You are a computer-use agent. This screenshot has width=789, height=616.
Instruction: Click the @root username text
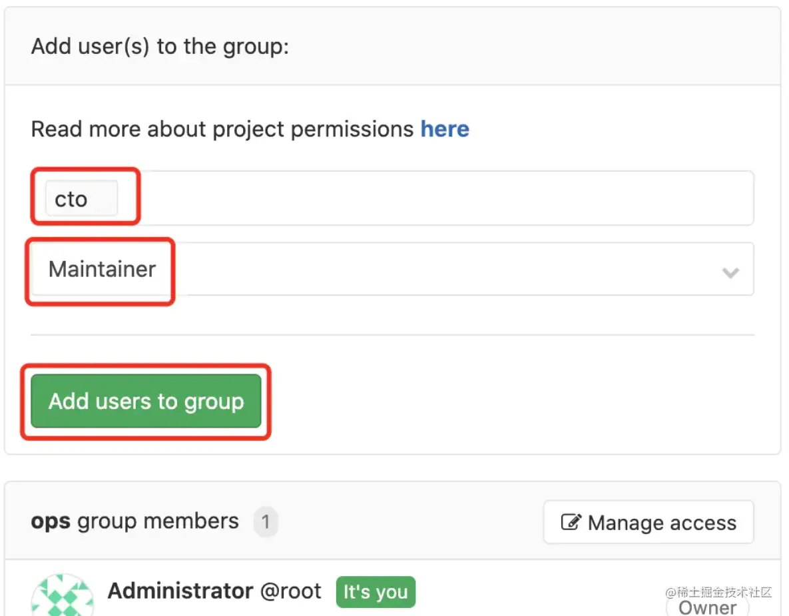[290, 591]
